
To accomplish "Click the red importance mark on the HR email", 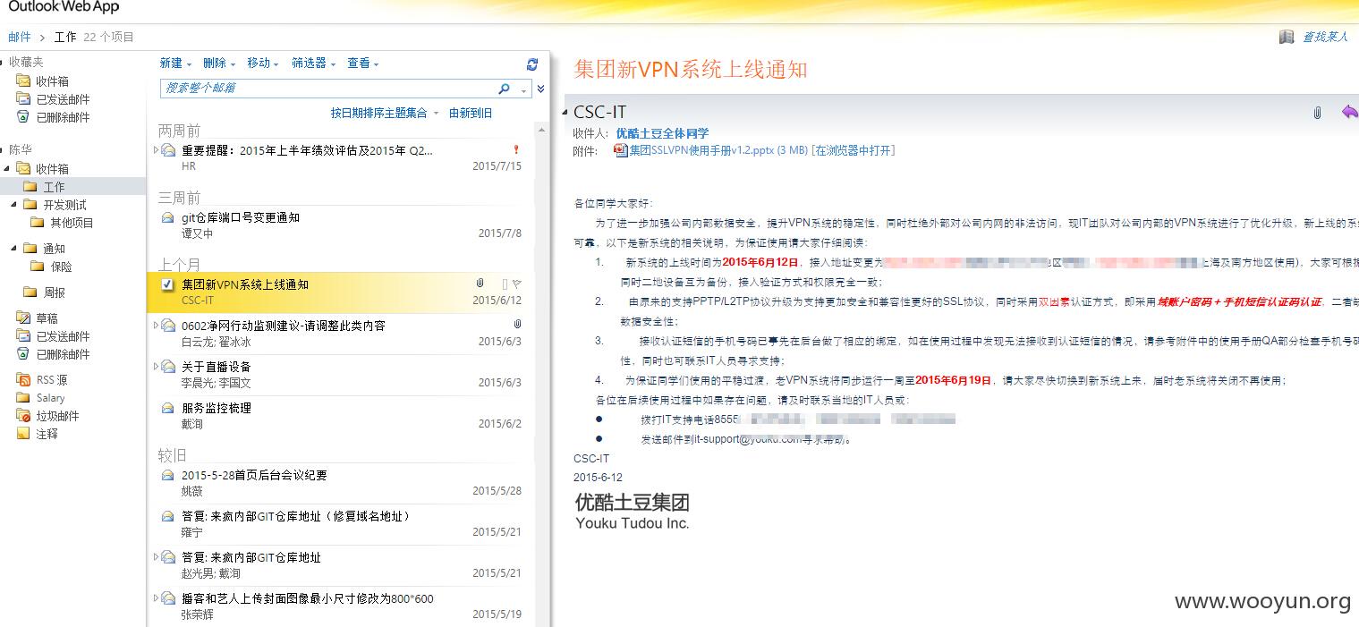I will tap(516, 150).
